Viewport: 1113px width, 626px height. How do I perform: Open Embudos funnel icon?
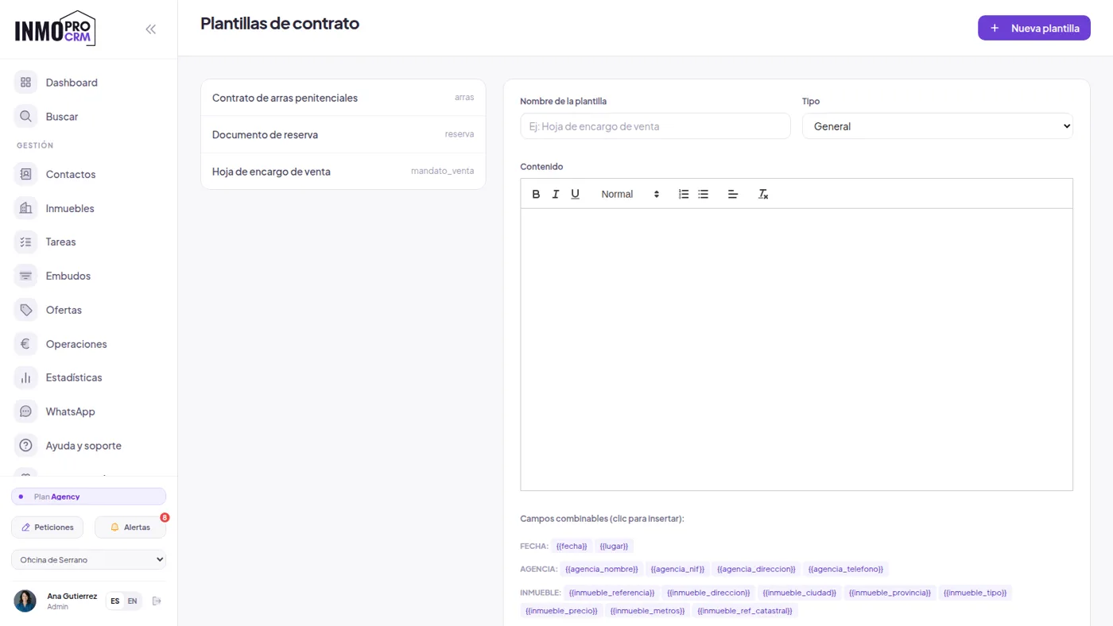point(25,276)
